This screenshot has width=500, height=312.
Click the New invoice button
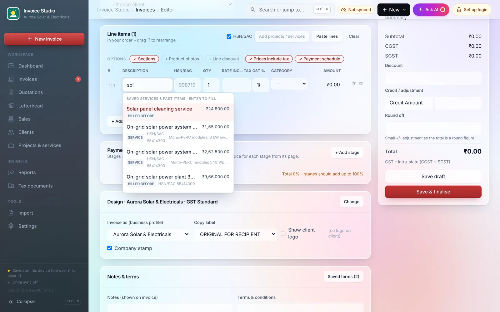coord(44,39)
